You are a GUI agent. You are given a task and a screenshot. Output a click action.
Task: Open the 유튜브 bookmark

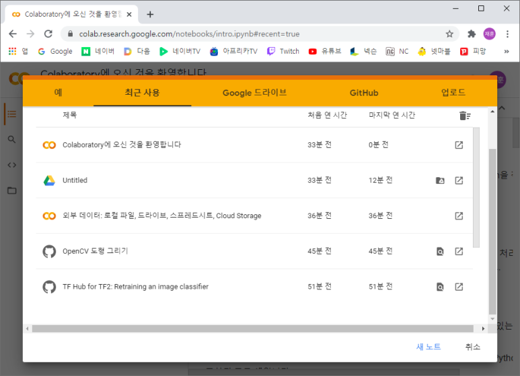[325, 51]
